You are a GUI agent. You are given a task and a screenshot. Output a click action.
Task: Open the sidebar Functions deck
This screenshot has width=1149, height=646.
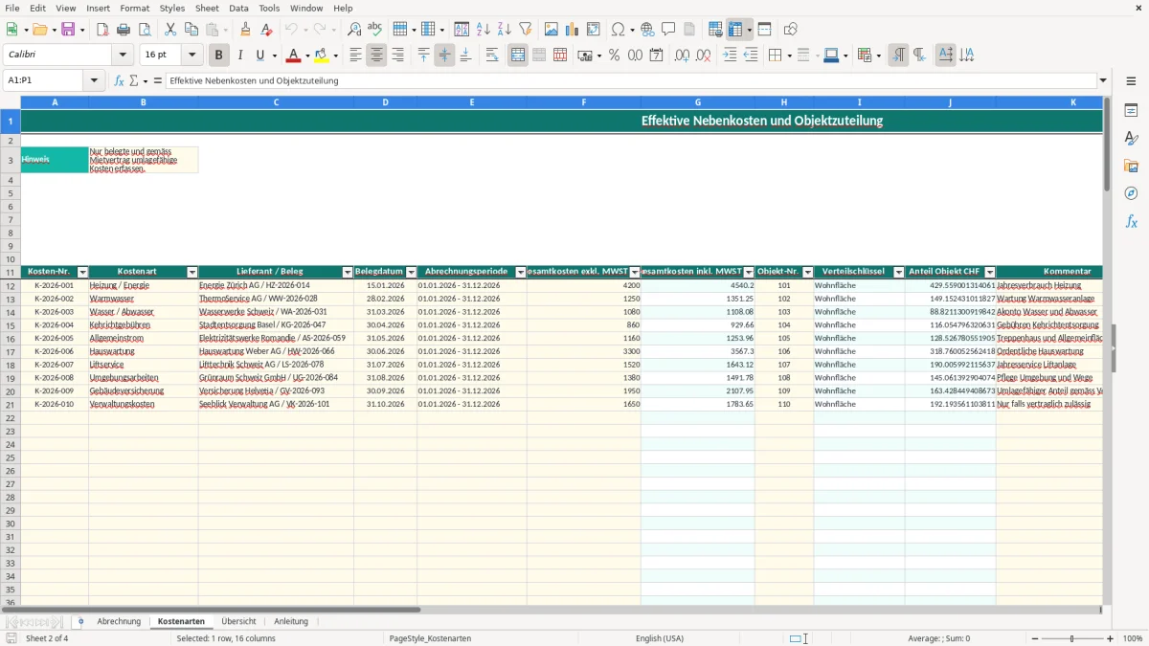(x=1131, y=221)
